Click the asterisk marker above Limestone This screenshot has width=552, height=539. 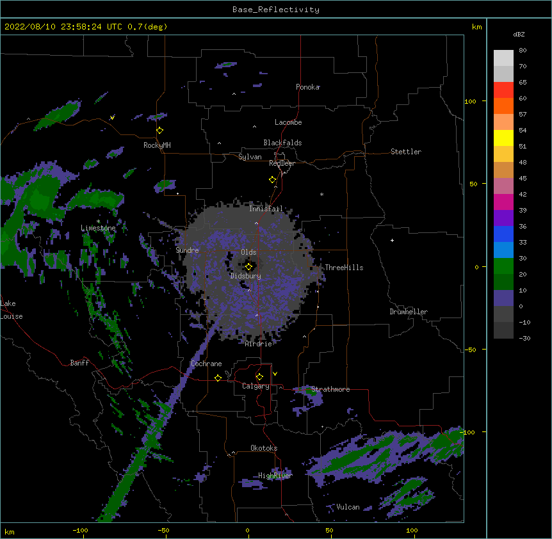coord(99,221)
